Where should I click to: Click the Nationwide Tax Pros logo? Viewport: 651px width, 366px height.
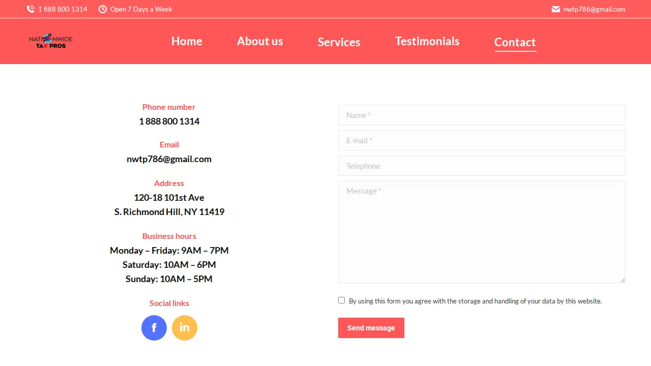point(51,41)
